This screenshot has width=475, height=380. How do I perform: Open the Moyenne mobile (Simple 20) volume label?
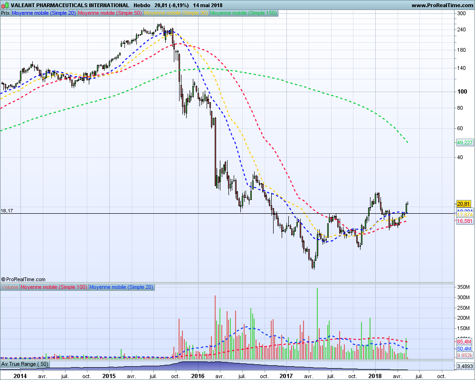click(x=122, y=287)
